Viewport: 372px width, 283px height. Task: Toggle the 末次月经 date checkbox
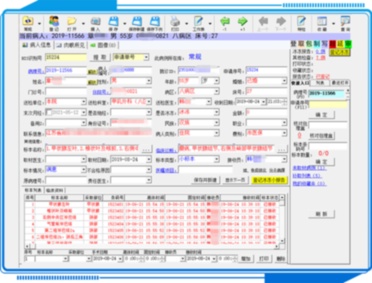tap(49, 112)
